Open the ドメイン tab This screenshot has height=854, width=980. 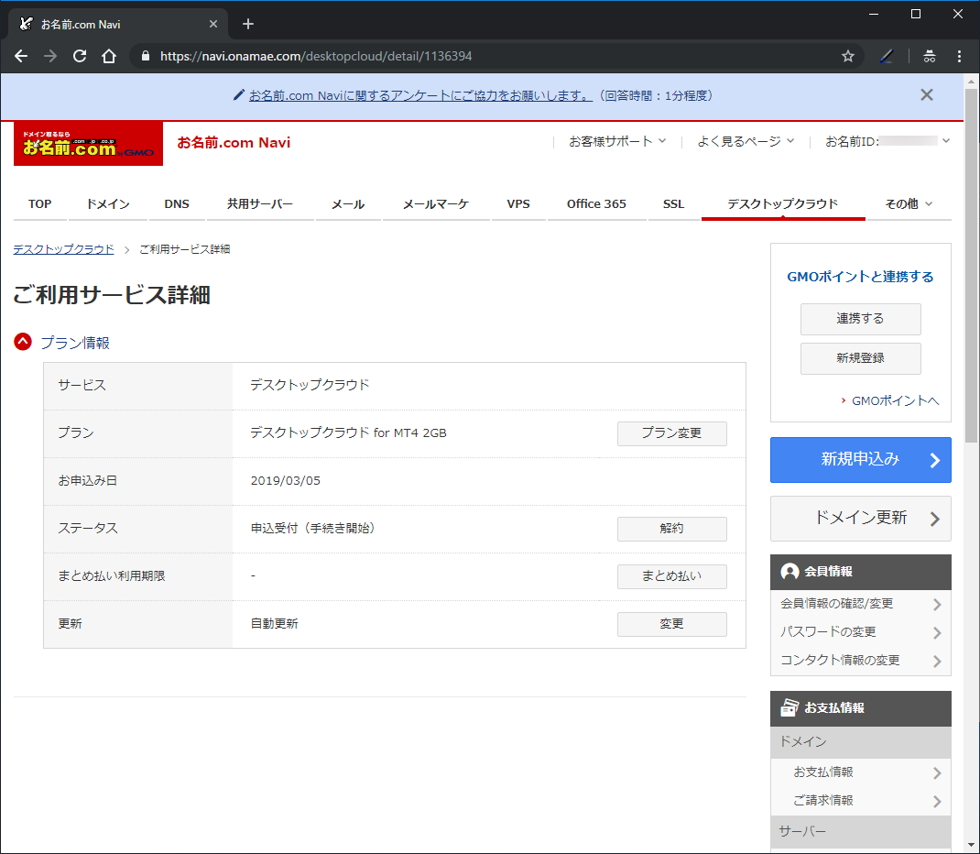(108, 203)
